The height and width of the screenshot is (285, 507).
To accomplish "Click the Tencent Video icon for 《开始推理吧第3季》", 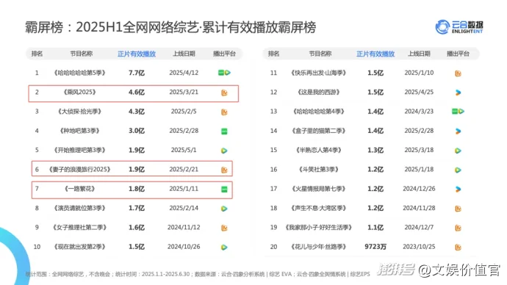I will [224, 151].
